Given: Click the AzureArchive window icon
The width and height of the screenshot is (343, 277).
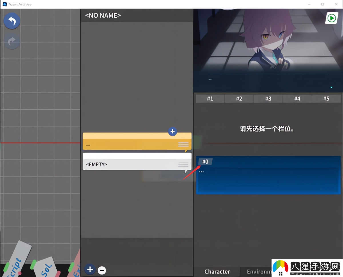Looking at the screenshot, I should point(5,4).
